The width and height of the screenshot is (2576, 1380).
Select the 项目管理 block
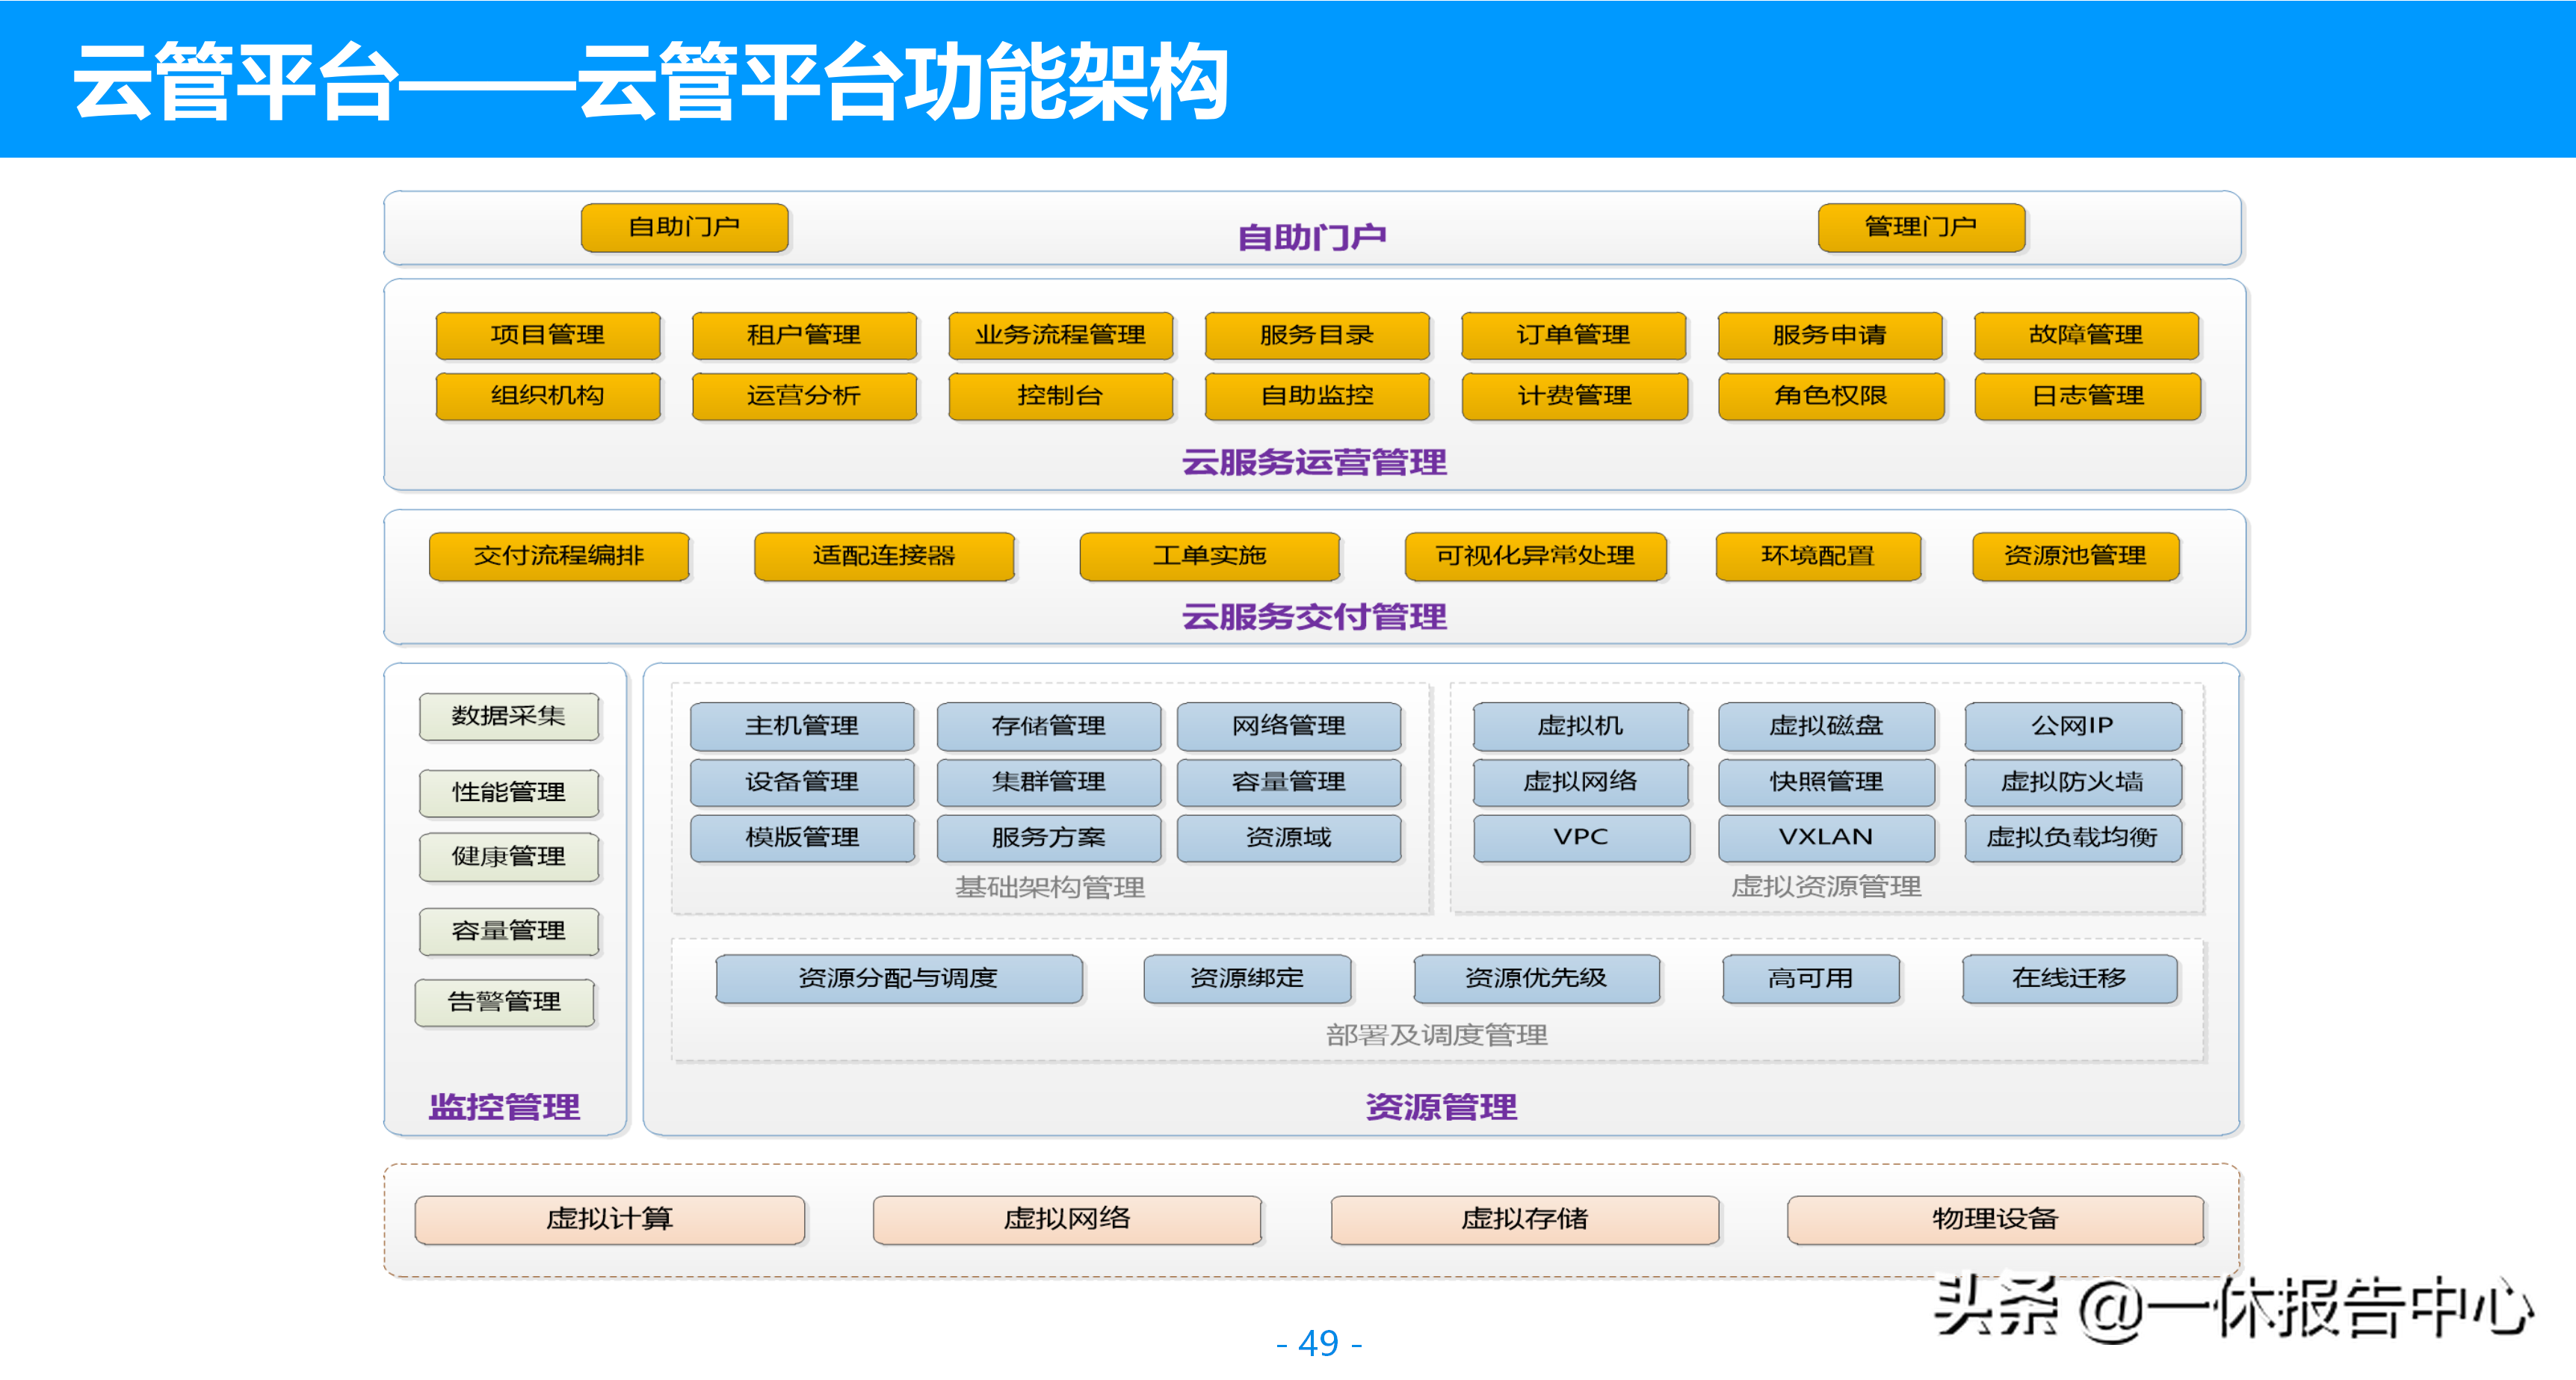(x=548, y=335)
